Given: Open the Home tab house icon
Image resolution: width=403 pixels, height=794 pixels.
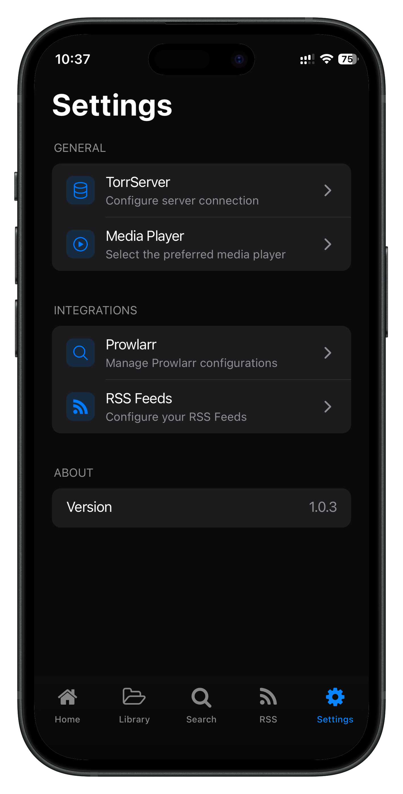Looking at the screenshot, I should 68,697.
